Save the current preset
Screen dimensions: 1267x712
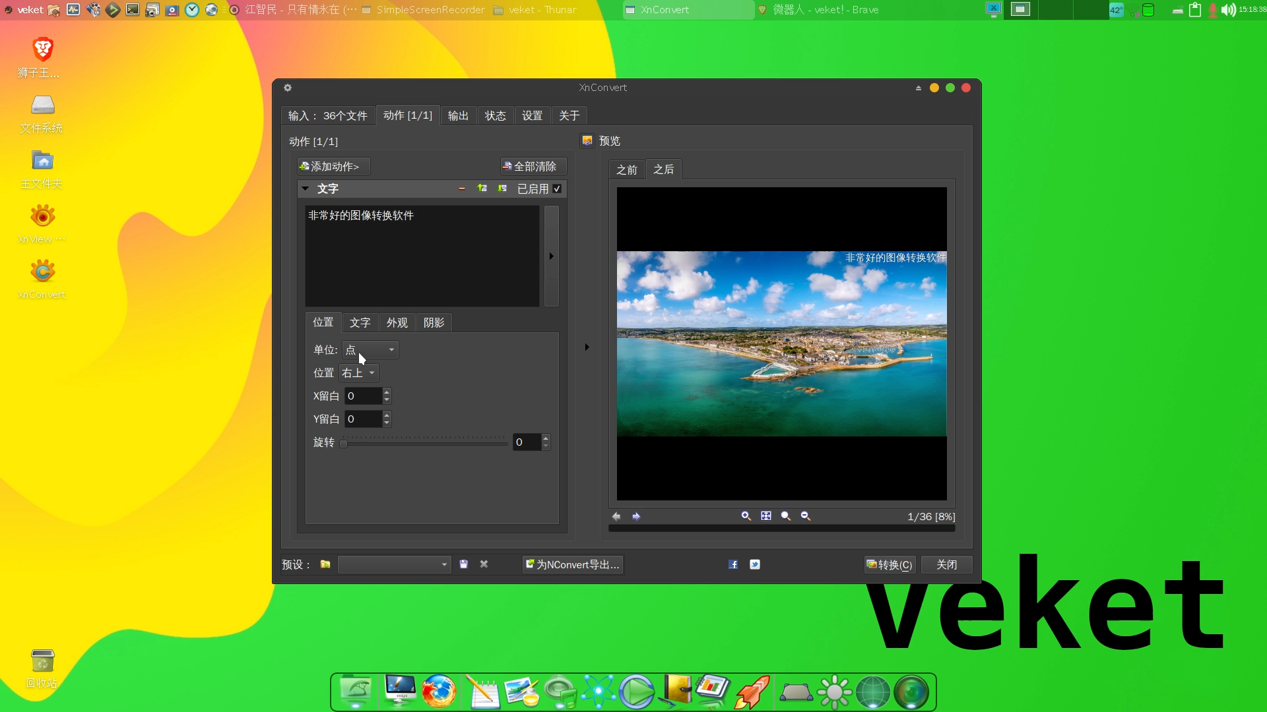click(x=463, y=564)
